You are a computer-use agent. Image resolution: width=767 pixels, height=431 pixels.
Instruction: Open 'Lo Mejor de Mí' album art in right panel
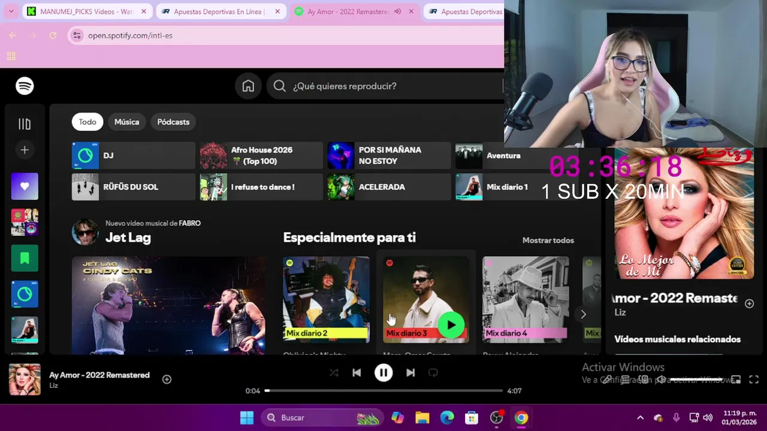click(684, 213)
